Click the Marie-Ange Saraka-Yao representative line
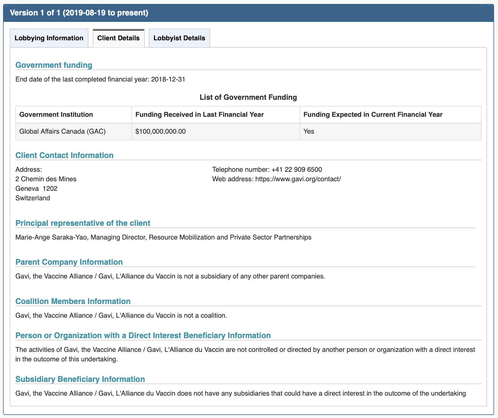Screen dimensions: 498x418 point(163,237)
